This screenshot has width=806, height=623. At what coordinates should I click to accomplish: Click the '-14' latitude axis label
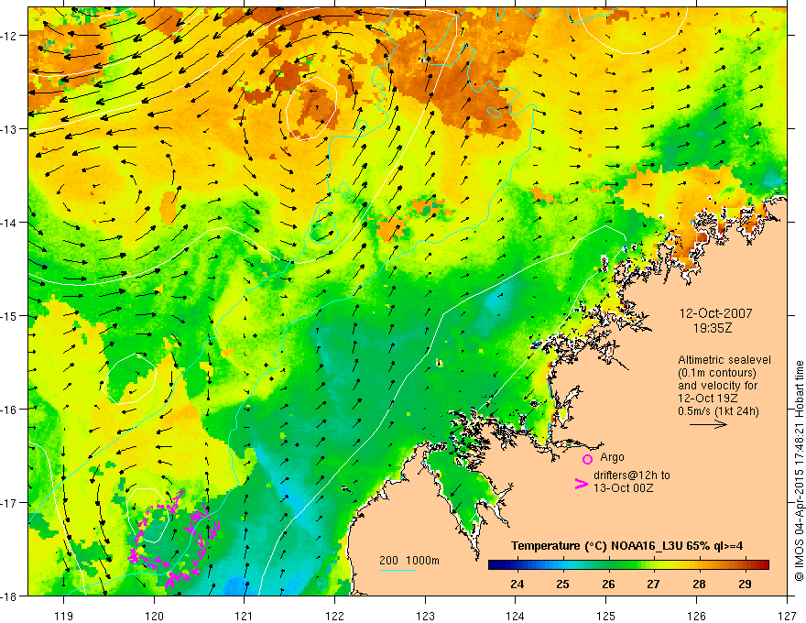(x=9, y=223)
